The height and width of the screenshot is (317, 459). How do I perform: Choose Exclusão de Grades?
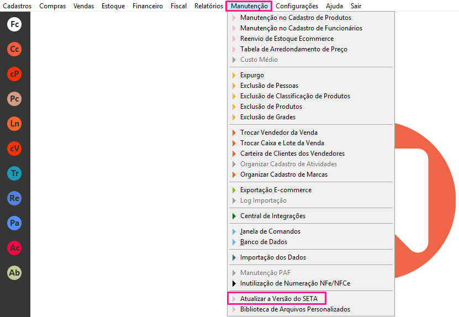pos(311,117)
